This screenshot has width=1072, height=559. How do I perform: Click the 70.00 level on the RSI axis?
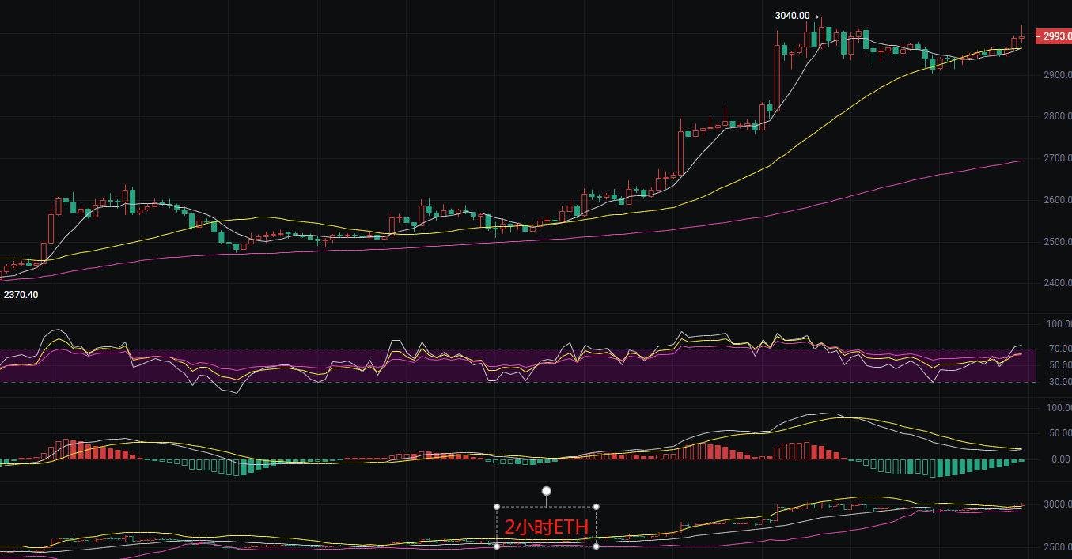coord(1059,349)
